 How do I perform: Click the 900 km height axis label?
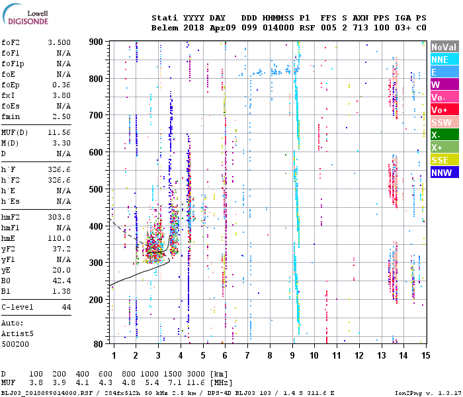point(96,42)
